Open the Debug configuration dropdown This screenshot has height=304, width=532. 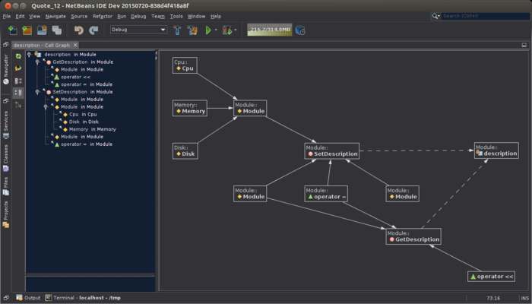(138, 30)
